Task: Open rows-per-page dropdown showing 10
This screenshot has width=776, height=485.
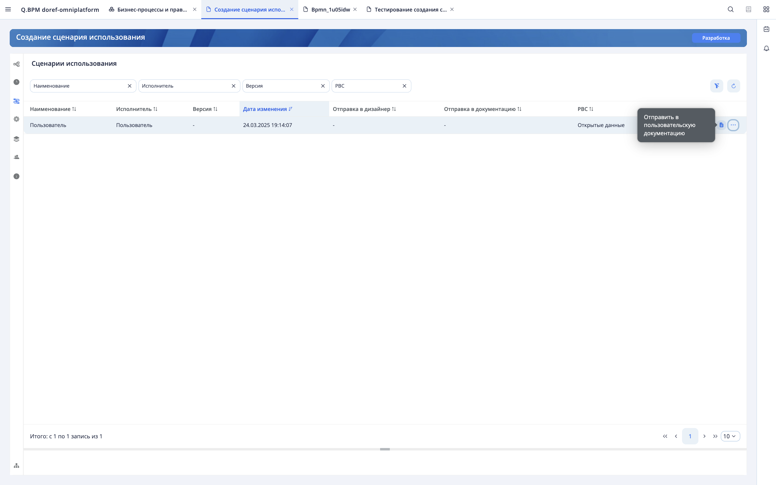Action: (730, 436)
